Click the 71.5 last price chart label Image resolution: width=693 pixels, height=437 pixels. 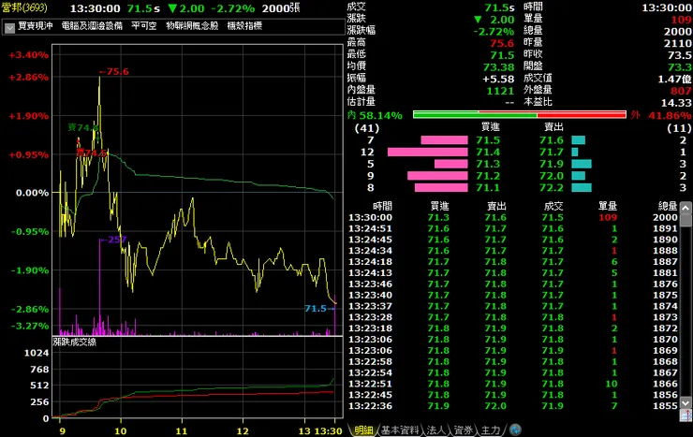pos(318,309)
